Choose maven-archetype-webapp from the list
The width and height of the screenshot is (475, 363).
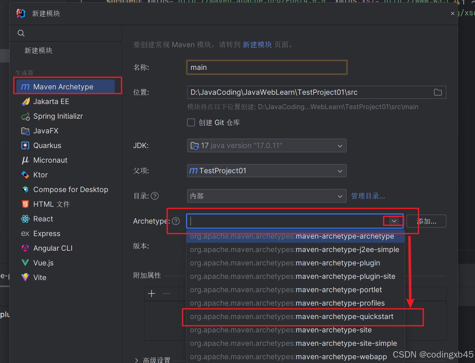coord(295,357)
